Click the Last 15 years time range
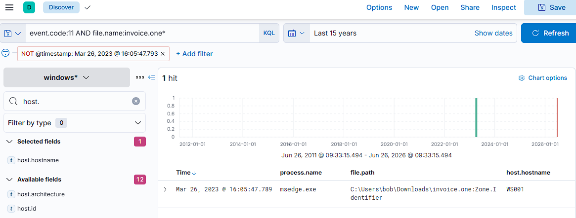Screen dimensions: 576x218 point(335,34)
